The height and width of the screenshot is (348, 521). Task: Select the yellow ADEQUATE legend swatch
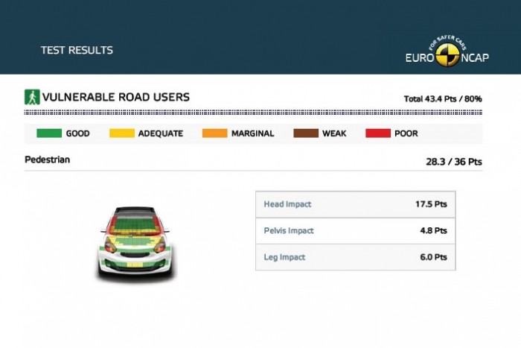[x=121, y=134]
